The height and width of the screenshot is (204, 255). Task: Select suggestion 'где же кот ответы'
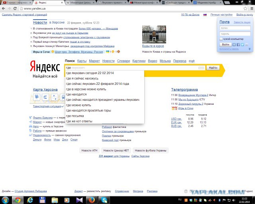pyautogui.click(x=105, y=121)
